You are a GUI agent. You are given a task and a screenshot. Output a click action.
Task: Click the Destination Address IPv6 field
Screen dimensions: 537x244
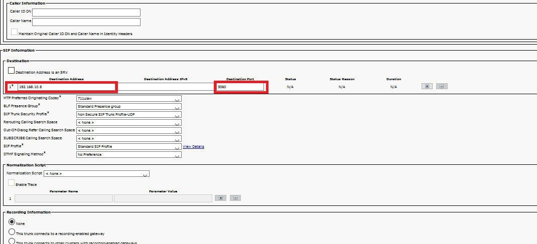(x=166, y=87)
